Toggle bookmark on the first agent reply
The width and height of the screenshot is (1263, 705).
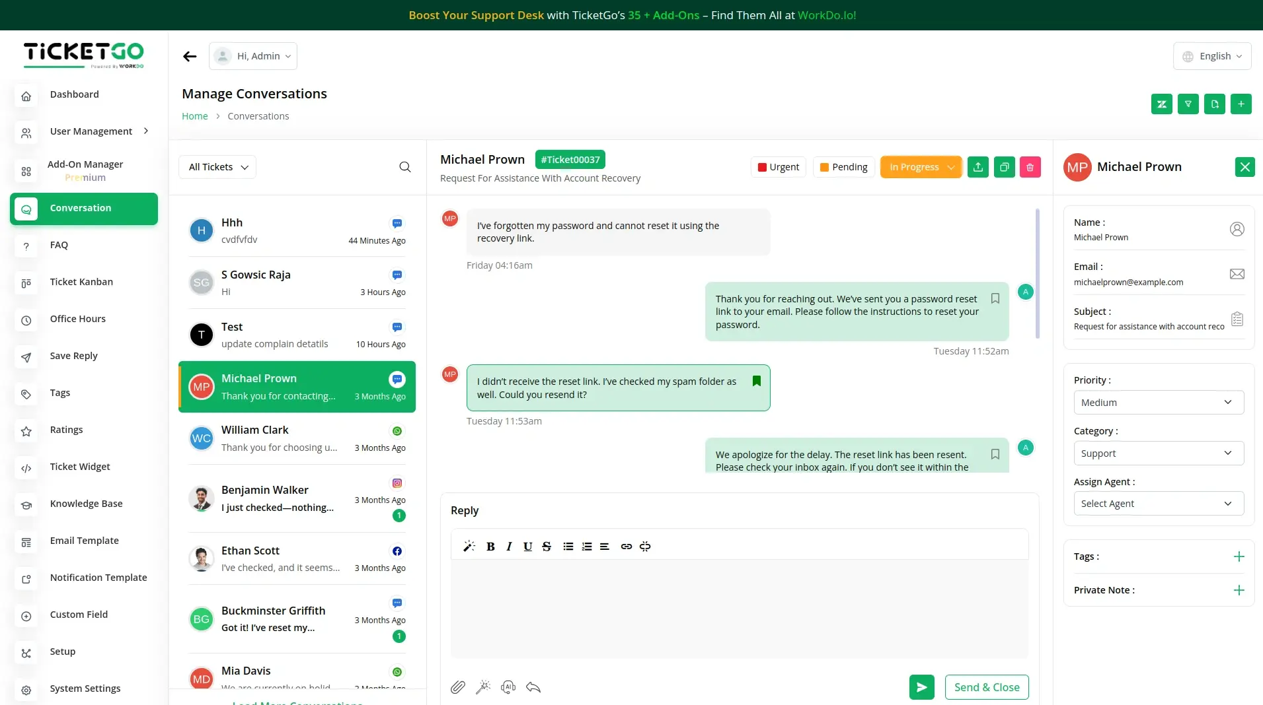[x=995, y=298]
